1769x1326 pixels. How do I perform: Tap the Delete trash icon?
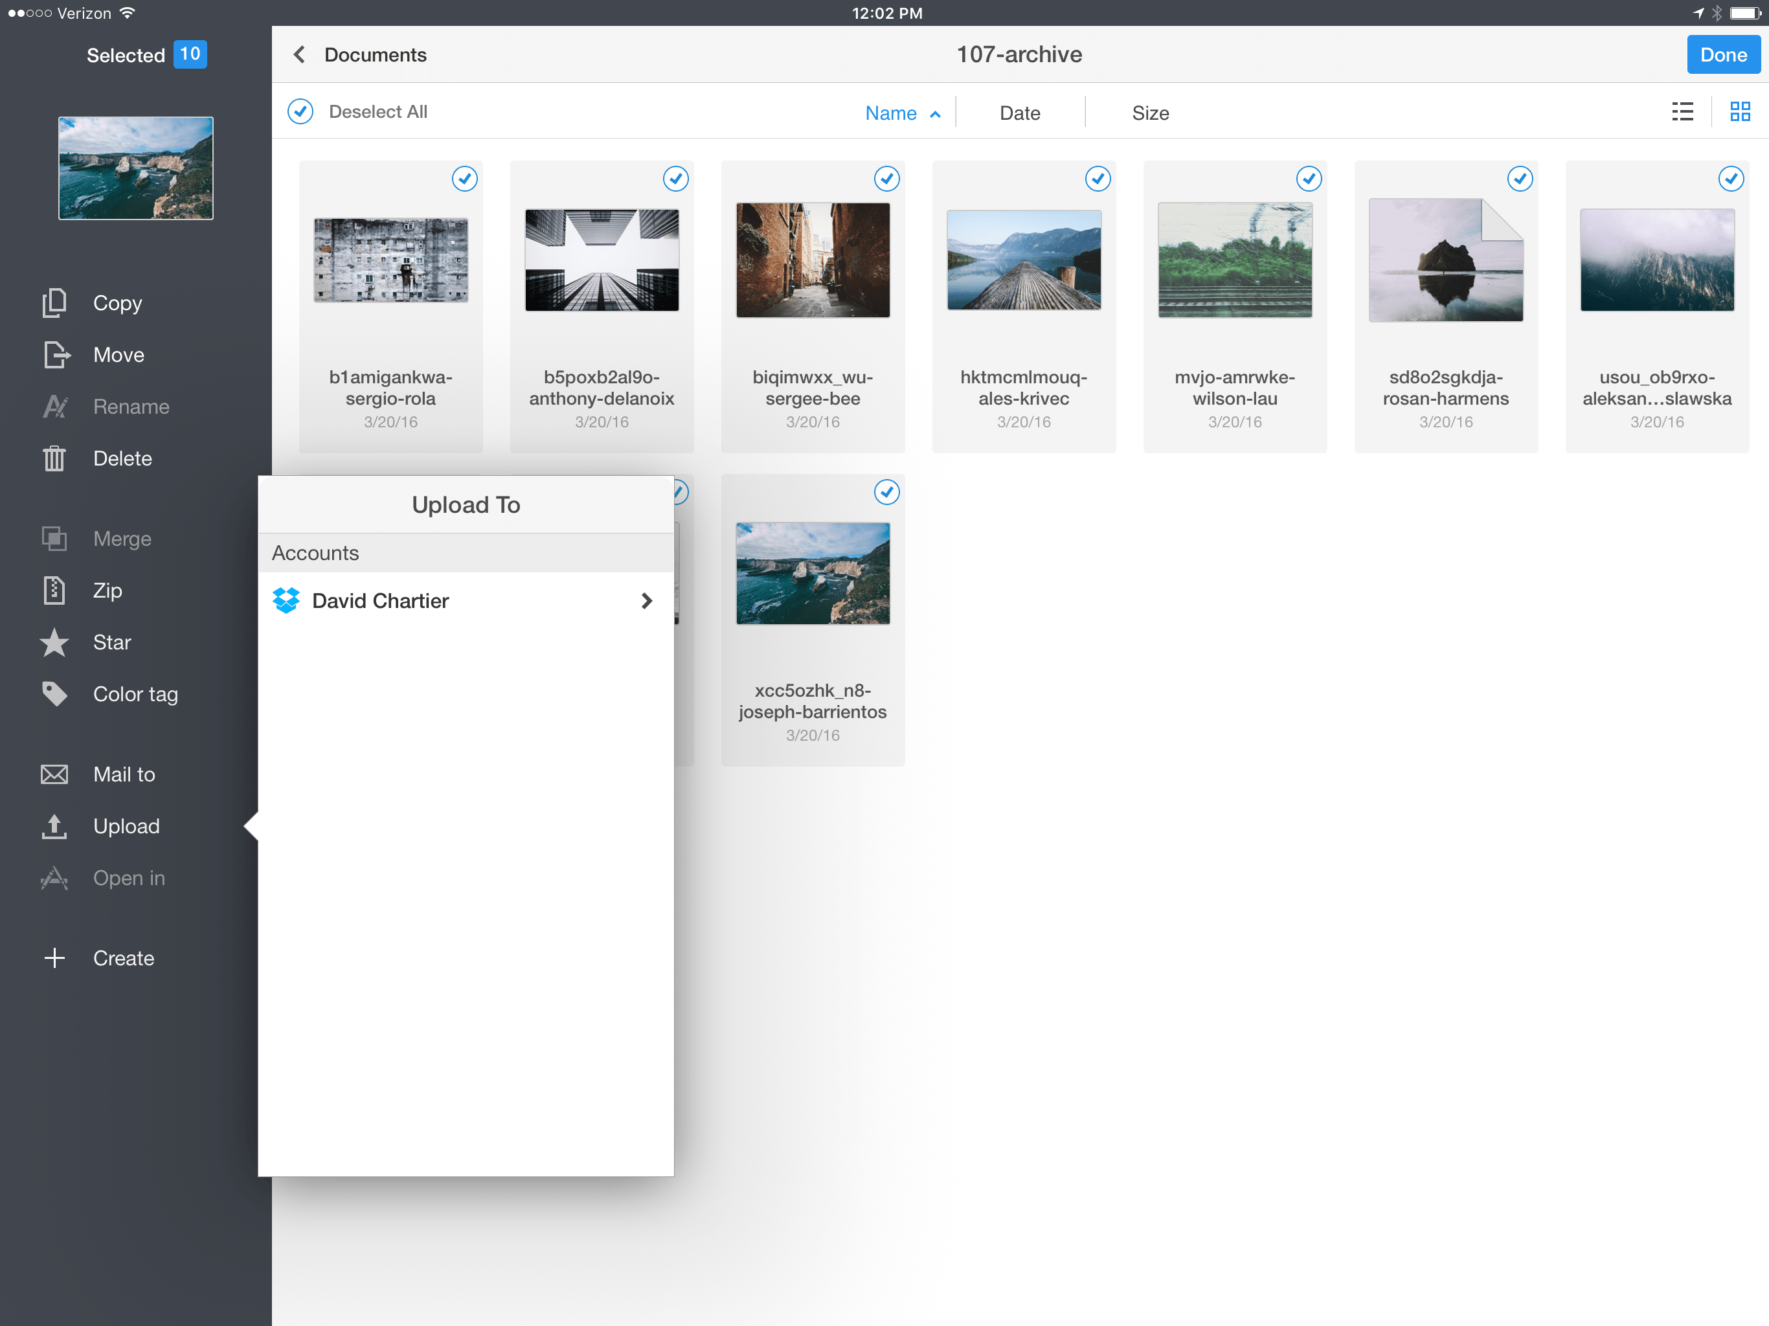click(54, 458)
